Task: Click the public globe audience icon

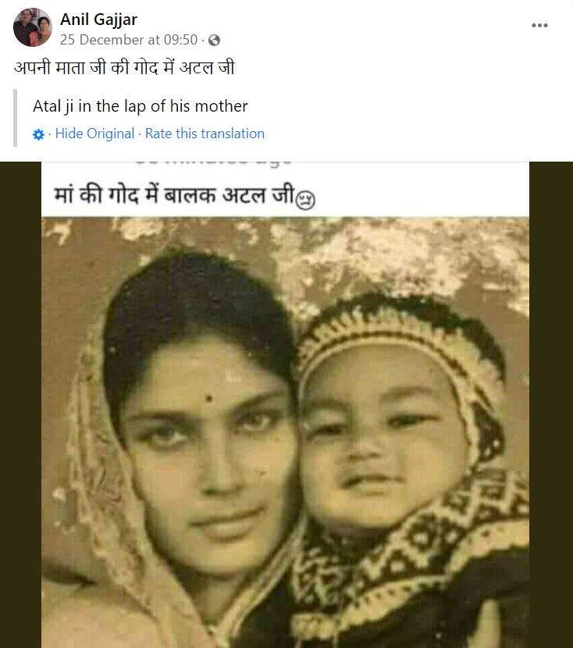Action: coord(214,40)
